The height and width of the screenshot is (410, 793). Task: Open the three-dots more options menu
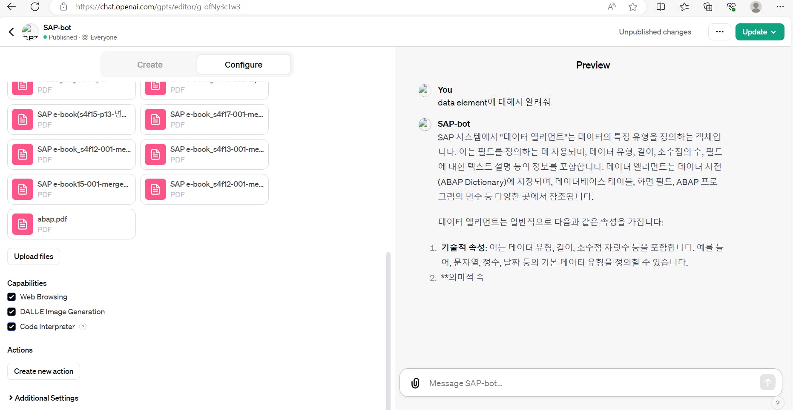[x=720, y=32]
